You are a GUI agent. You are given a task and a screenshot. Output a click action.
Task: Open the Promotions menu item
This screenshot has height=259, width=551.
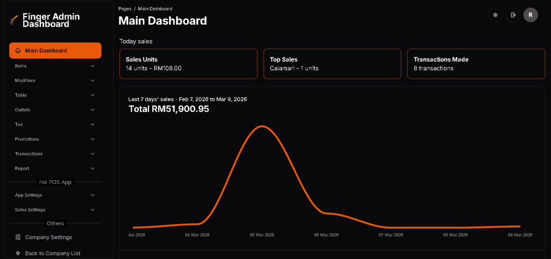[x=55, y=139]
